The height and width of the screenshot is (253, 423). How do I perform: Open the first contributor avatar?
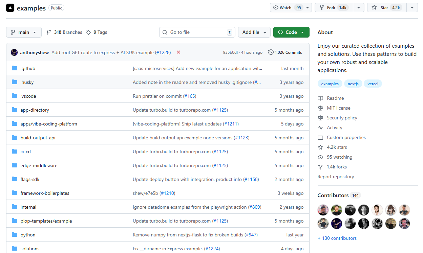[323, 210]
